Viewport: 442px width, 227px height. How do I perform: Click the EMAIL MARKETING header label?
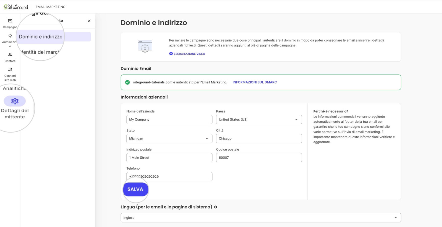click(x=50, y=7)
